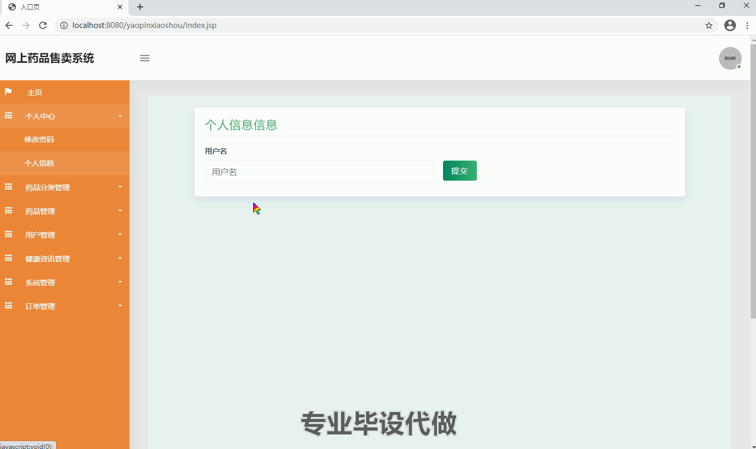Open browser profile account icon
Viewport: 756px width, 449px height.
[x=730, y=25]
